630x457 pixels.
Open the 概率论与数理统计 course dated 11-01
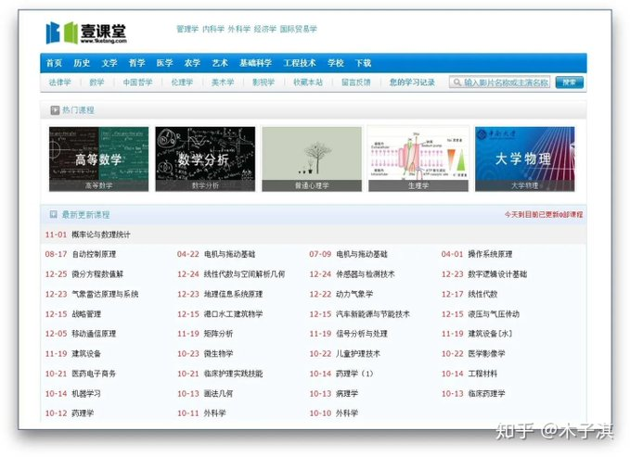pyautogui.click(x=101, y=235)
